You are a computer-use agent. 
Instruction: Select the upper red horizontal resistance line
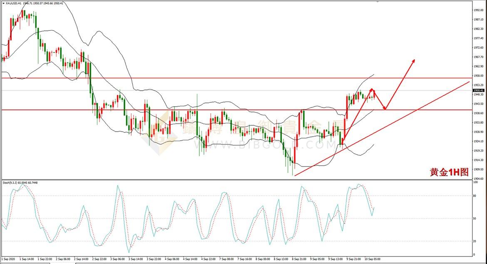point(236,78)
